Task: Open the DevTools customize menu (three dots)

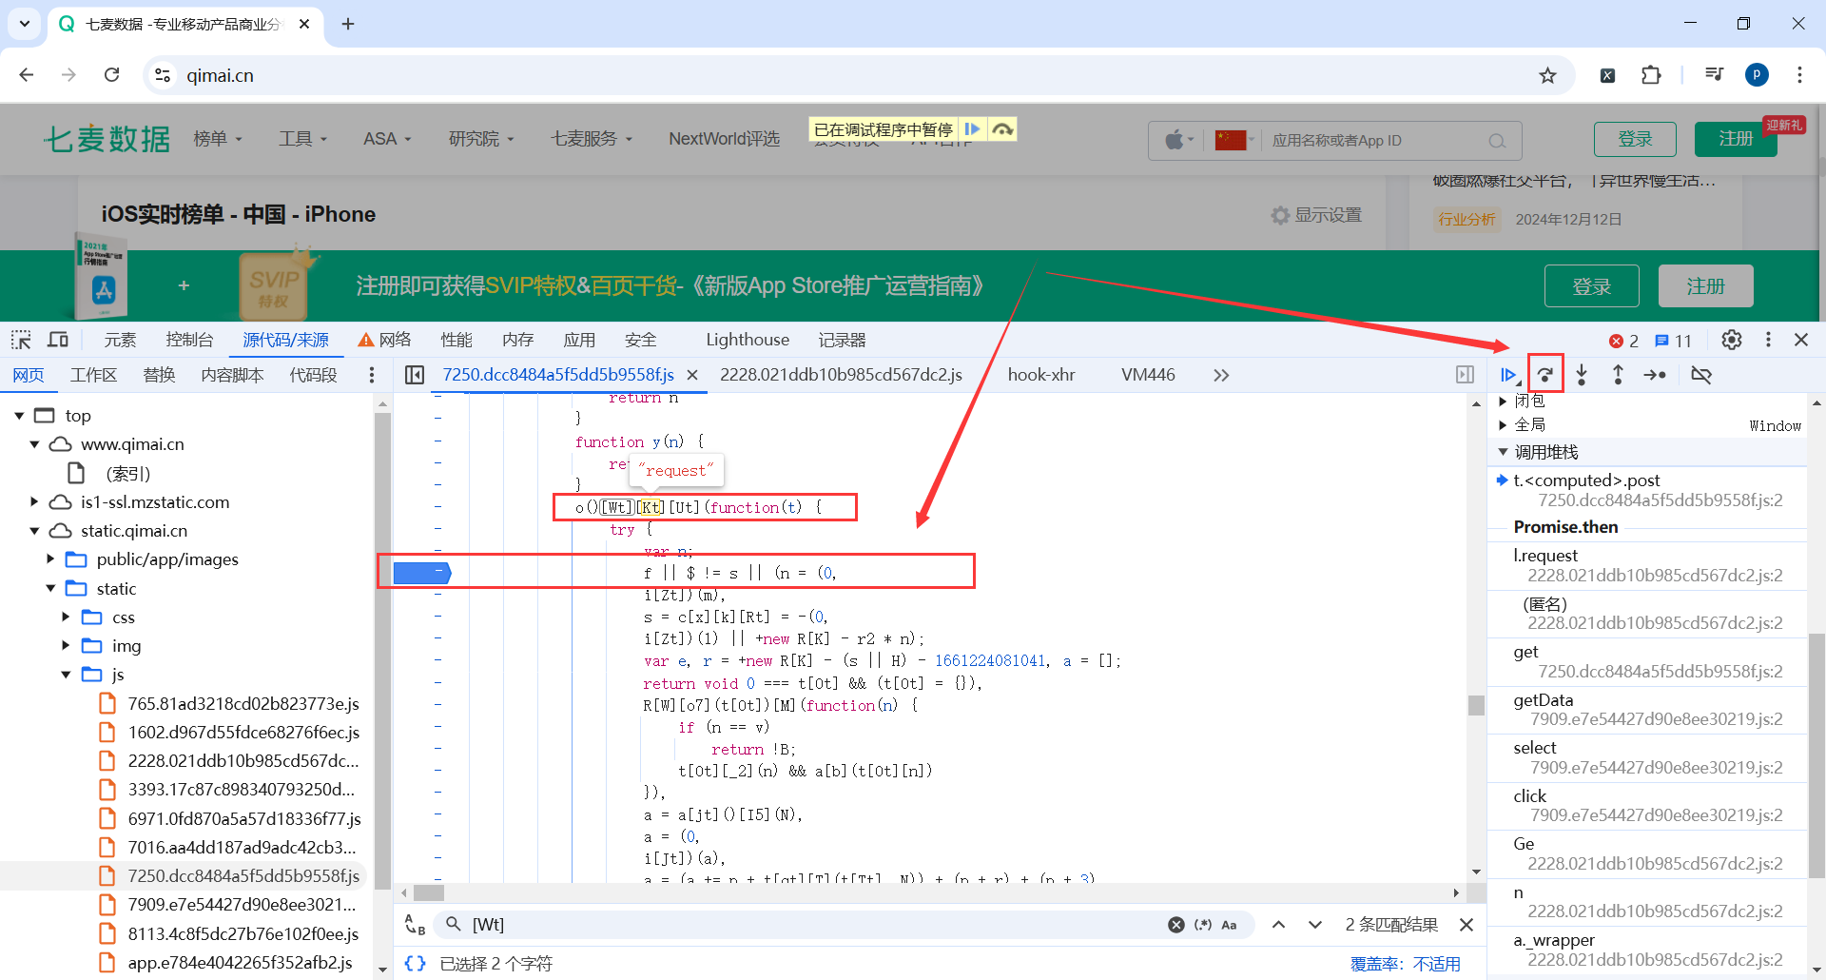Action: 1768,340
